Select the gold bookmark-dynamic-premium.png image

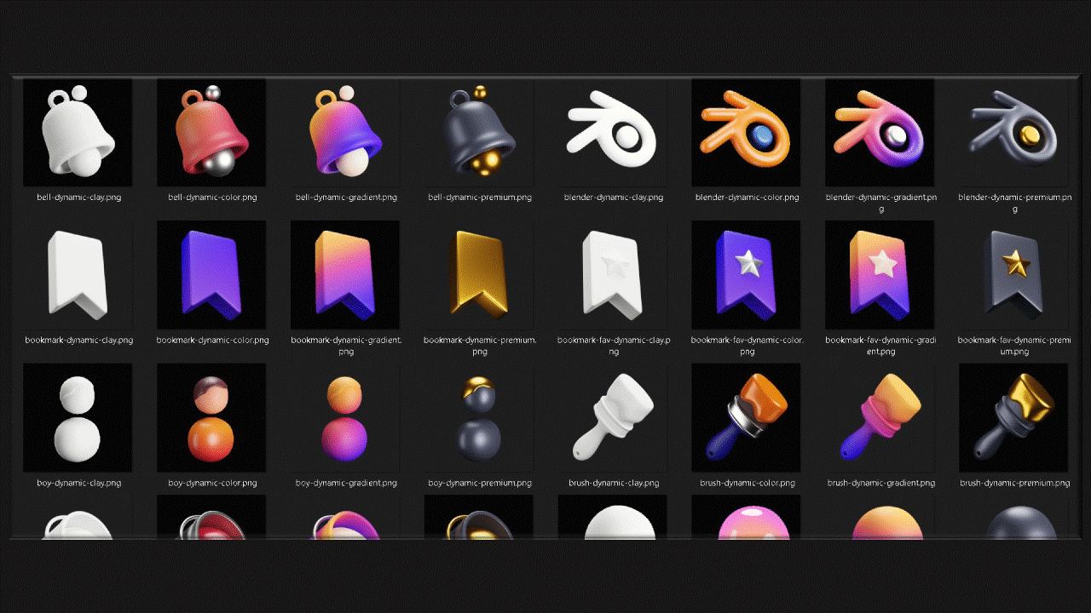point(479,275)
